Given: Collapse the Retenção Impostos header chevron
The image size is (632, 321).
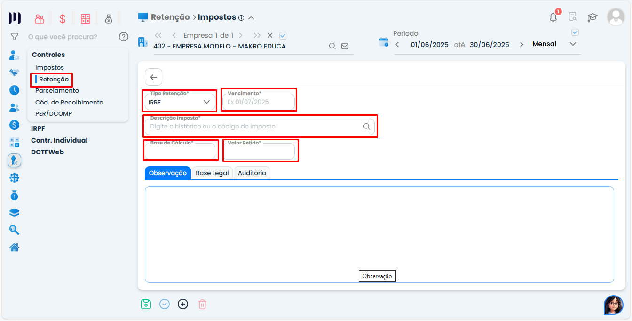Looking at the screenshot, I should coord(252,17).
